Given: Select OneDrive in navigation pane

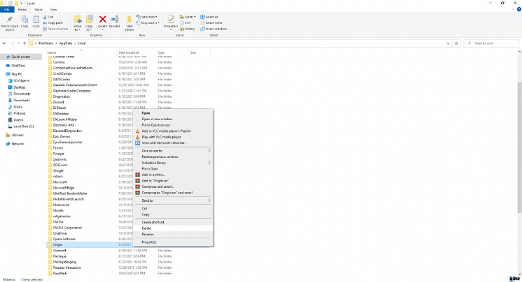Looking at the screenshot, I should tap(18, 65).
